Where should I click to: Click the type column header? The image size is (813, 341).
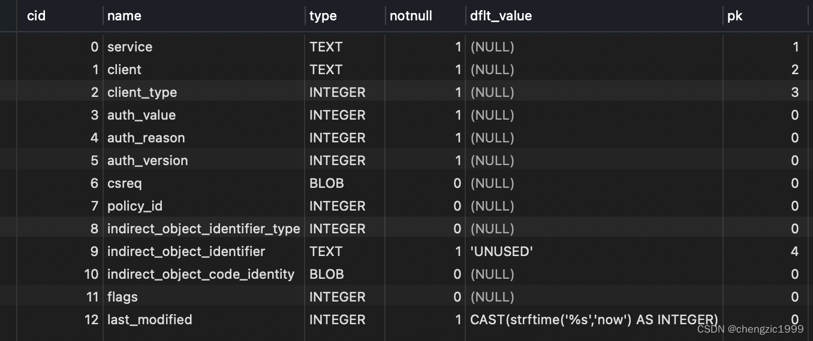(x=323, y=16)
